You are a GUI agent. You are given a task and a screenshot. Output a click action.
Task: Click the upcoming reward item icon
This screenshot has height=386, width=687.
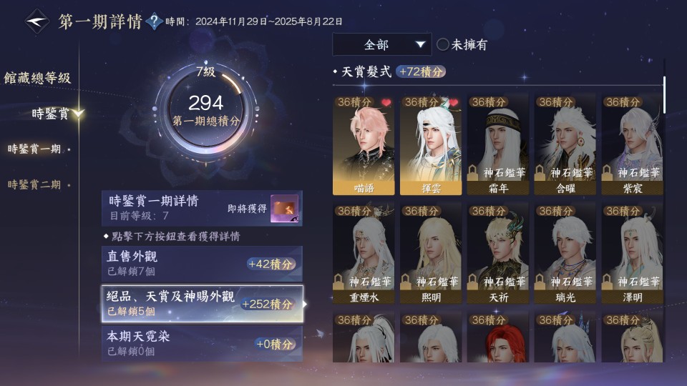click(285, 208)
